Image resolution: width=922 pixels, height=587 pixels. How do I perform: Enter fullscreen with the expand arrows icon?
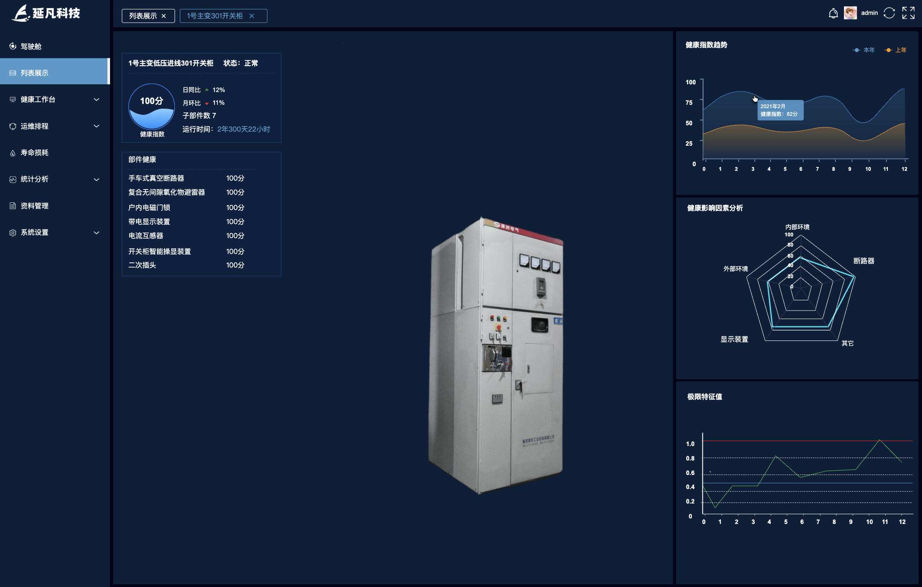coord(908,13)
